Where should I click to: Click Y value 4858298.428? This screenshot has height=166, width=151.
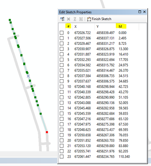pyautogui.click(x=105, y=92)
